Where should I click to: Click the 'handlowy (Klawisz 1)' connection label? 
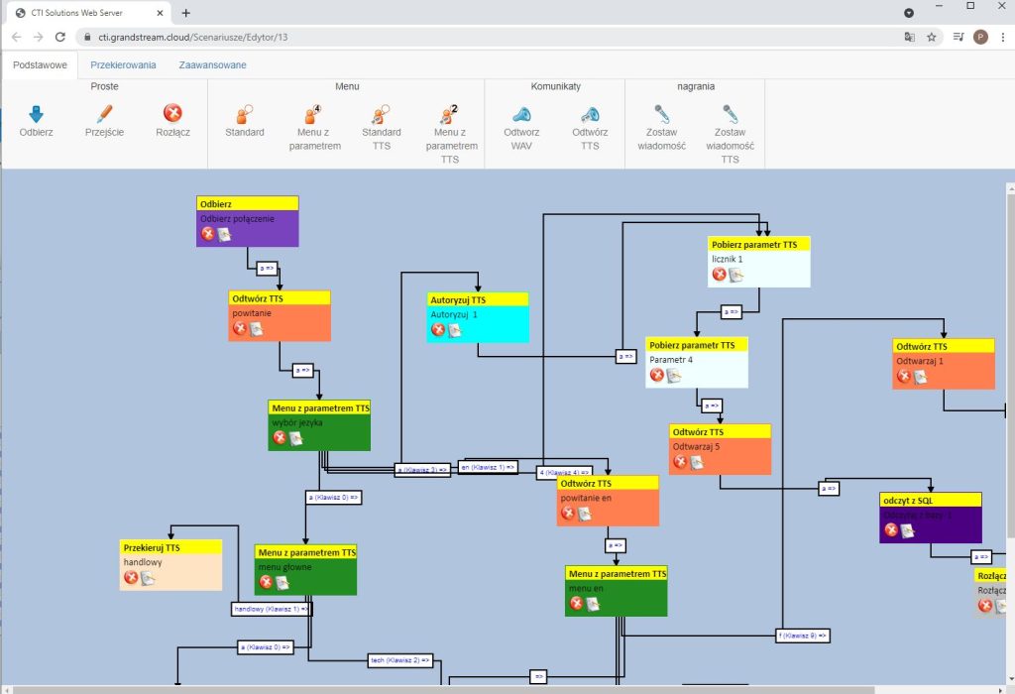coord(271,609)
